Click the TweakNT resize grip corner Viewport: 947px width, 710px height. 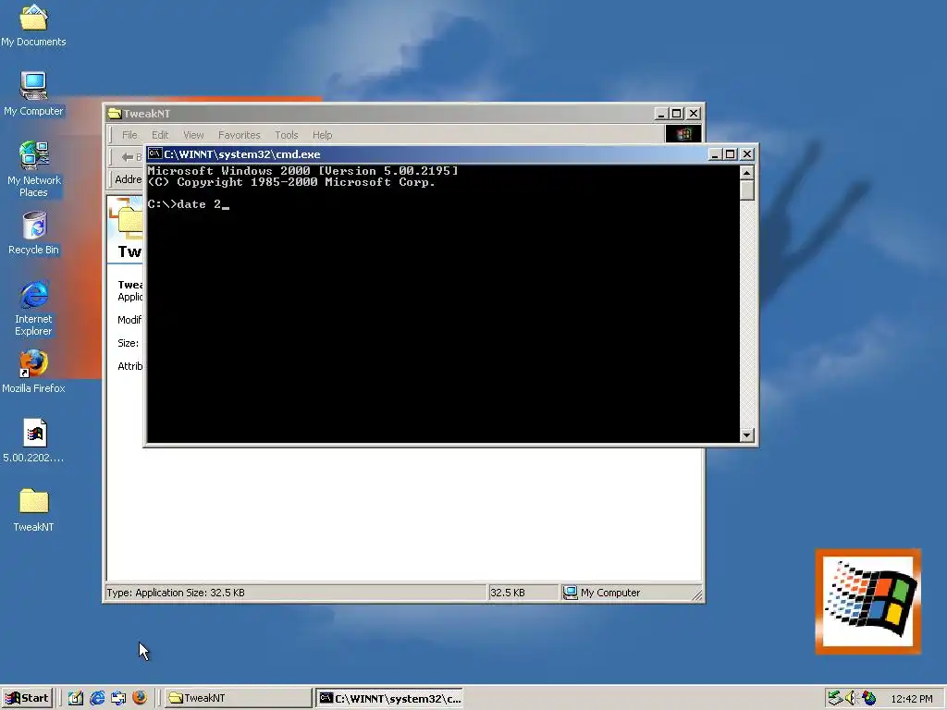tap(697, 595)
